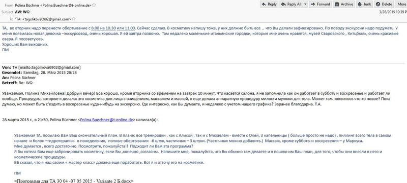The image size is (407, 183).
Task: Forward this message
Action: [x=321, y=4]
